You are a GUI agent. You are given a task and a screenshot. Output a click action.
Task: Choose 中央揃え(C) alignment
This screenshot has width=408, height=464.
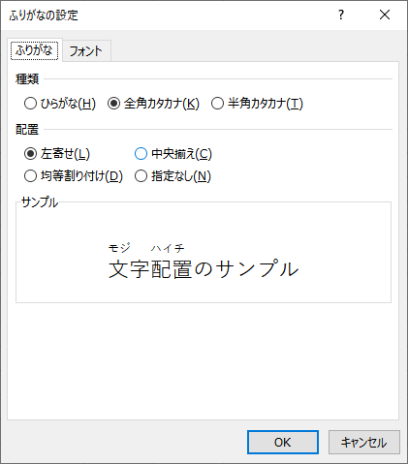point(173,154)
